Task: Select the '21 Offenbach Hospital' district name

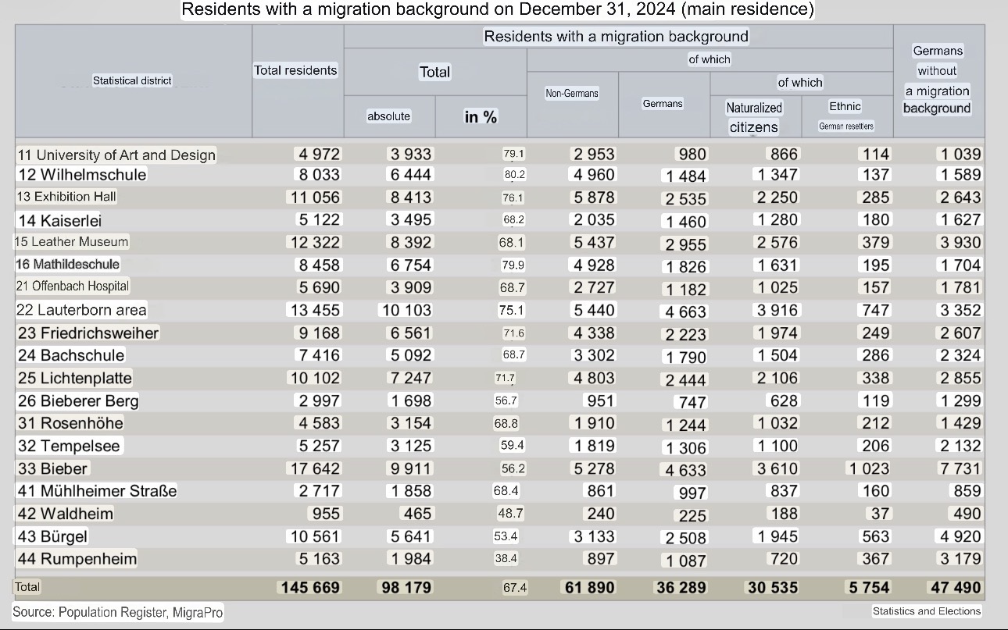Action: pyautogui.click(x=73, y=287)
